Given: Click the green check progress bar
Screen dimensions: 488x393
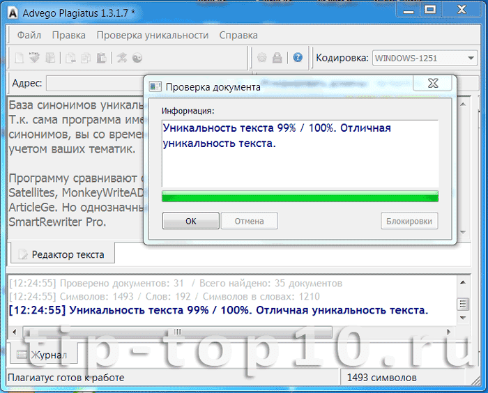Looking at the screenshot, I should coord(300,196).
